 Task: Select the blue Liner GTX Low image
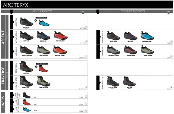27,109
